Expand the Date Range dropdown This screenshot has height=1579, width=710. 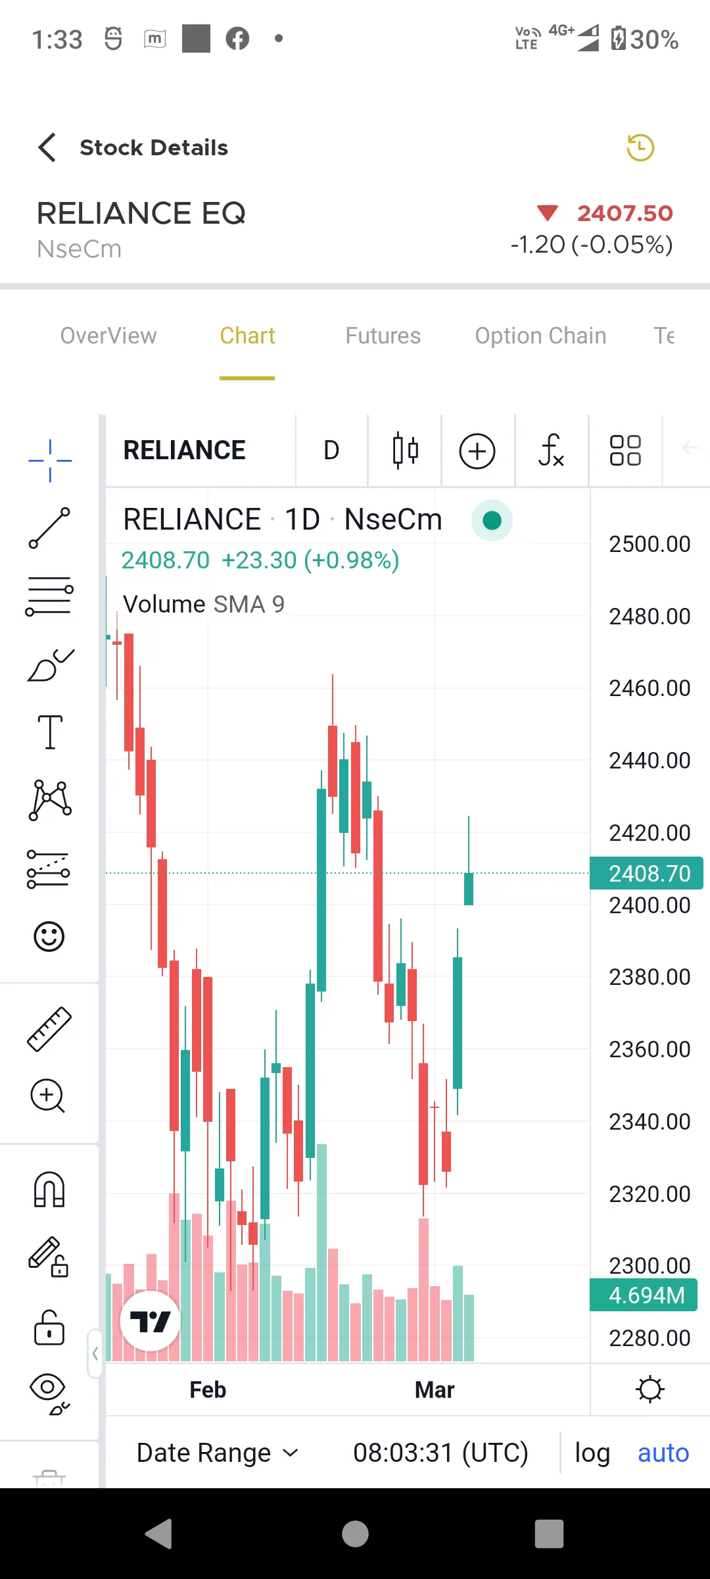pyautogui.click(x=218, y=1453)
